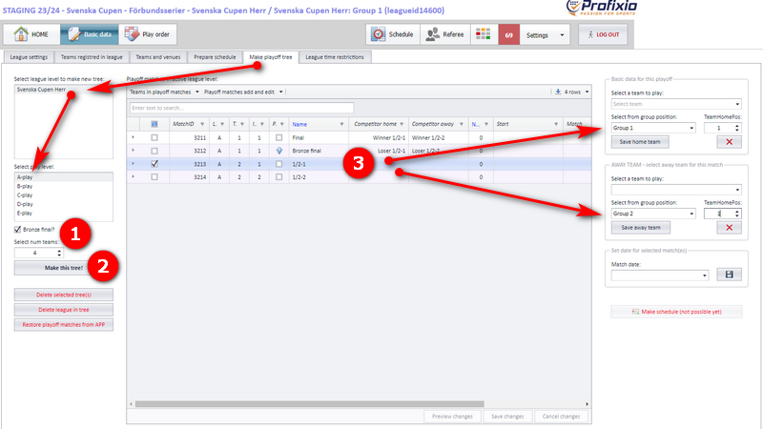763x429 pixels.
Task: Clear home team with red X
Action: click(729, 142)
